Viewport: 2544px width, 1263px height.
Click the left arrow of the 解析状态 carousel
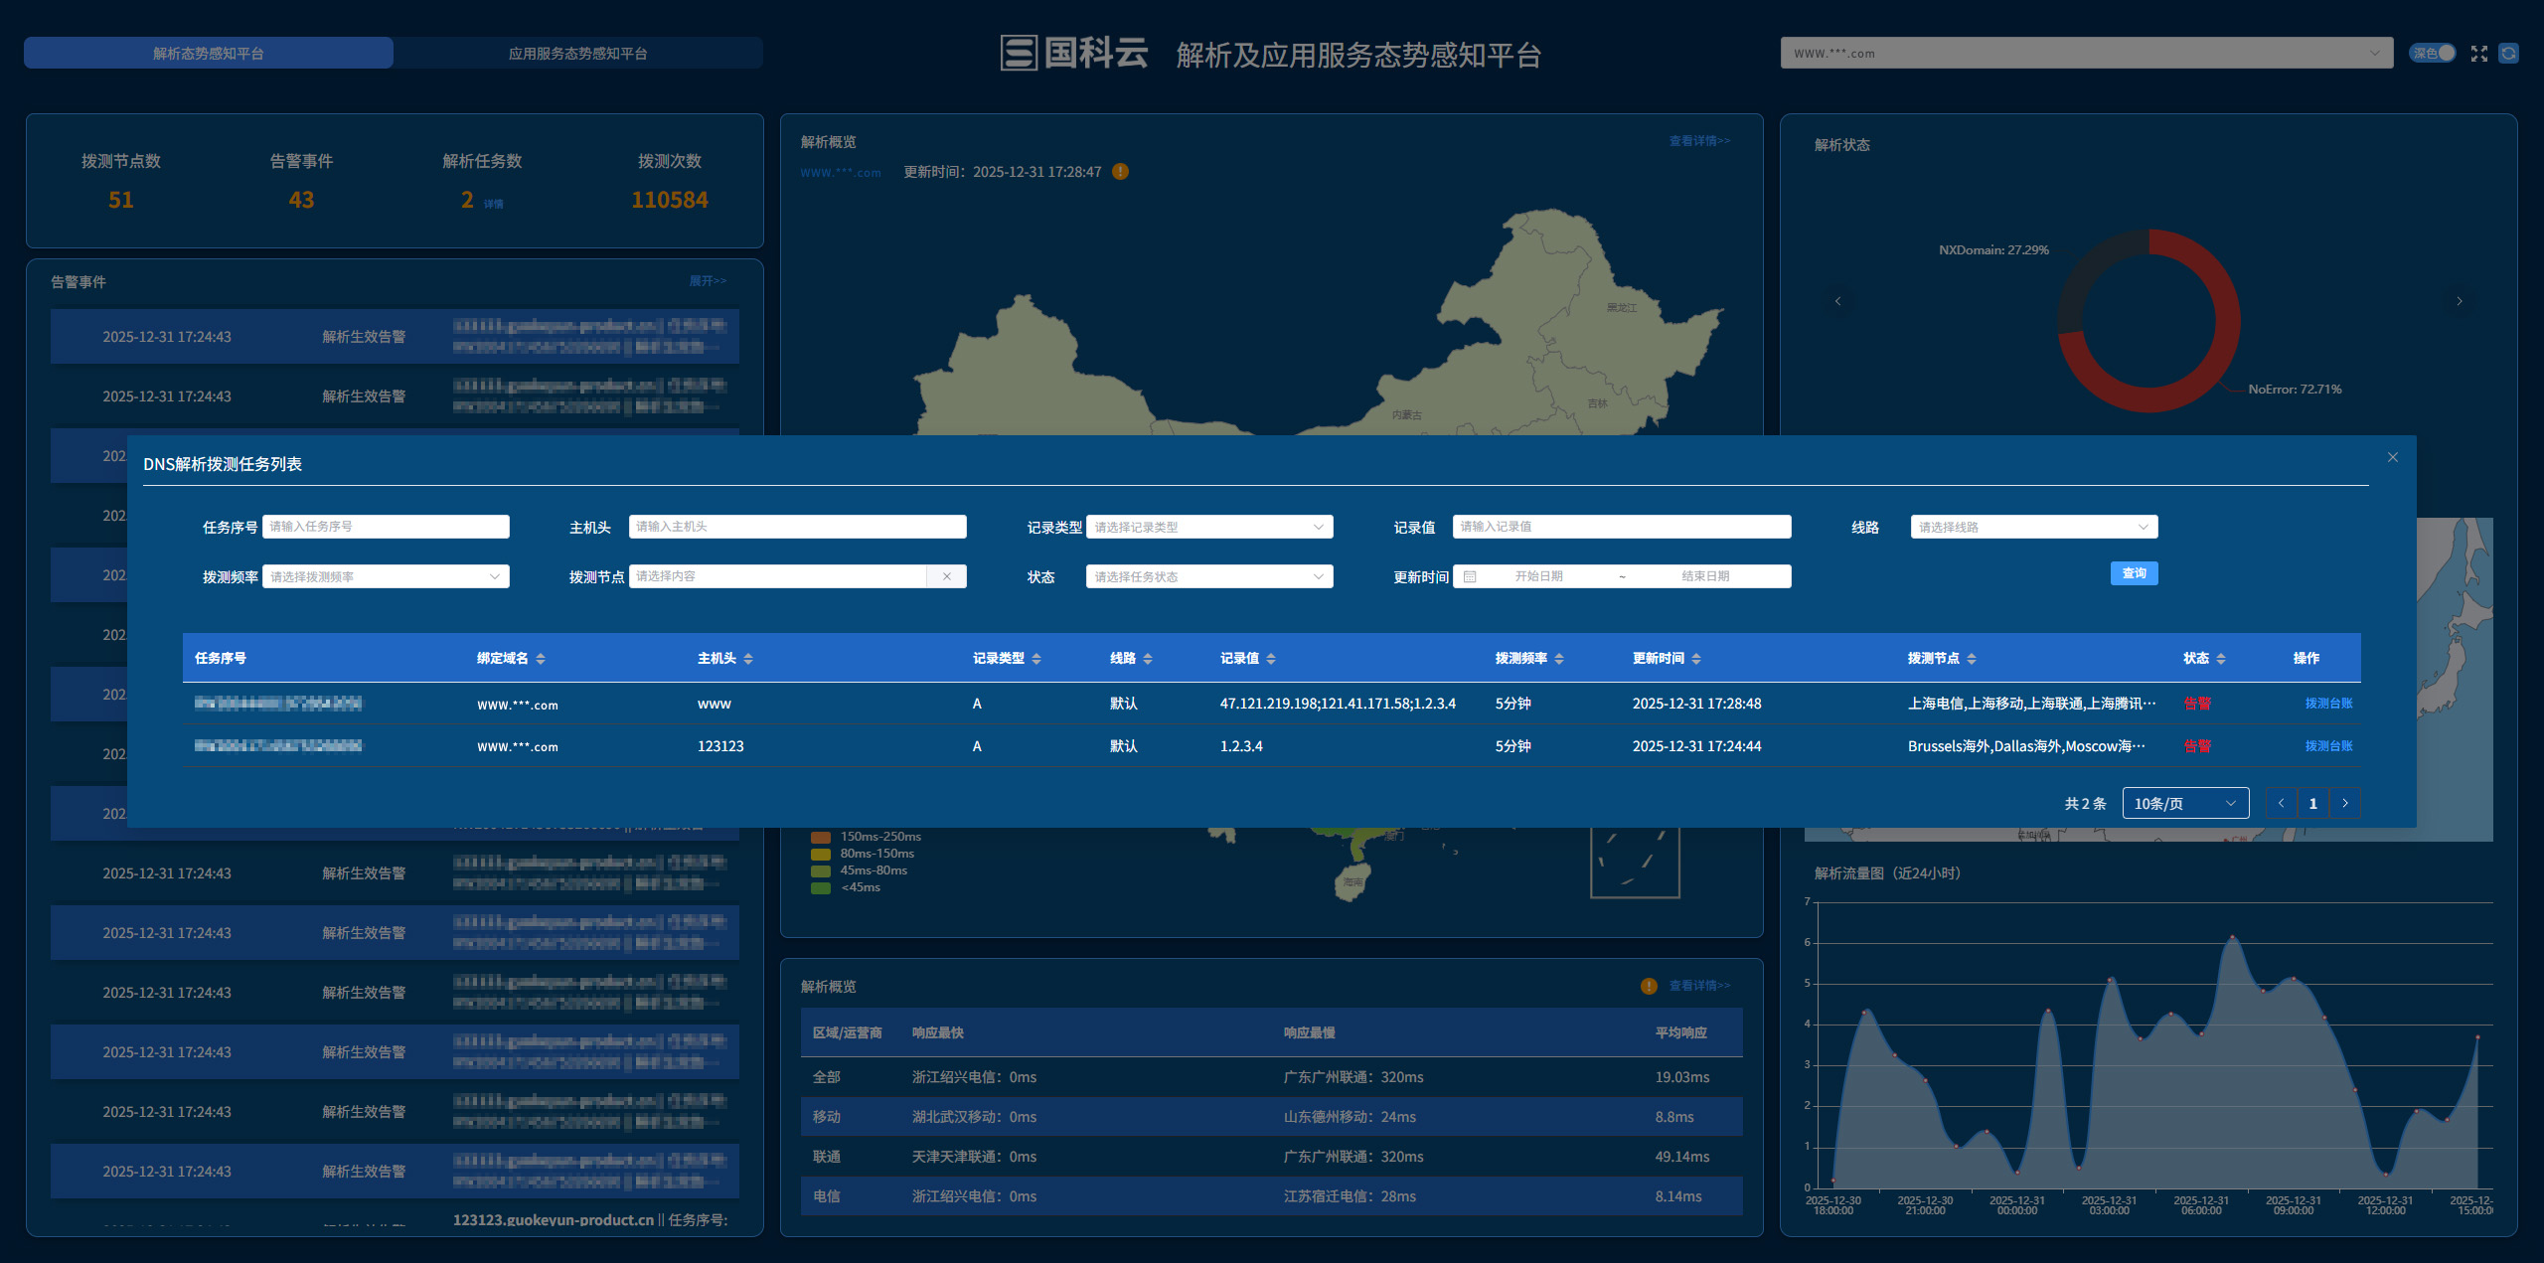pos(1837,300)
